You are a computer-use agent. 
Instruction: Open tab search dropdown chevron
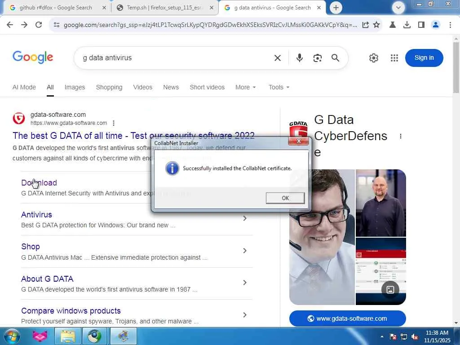pyautogui.click(x=398, y=8)
